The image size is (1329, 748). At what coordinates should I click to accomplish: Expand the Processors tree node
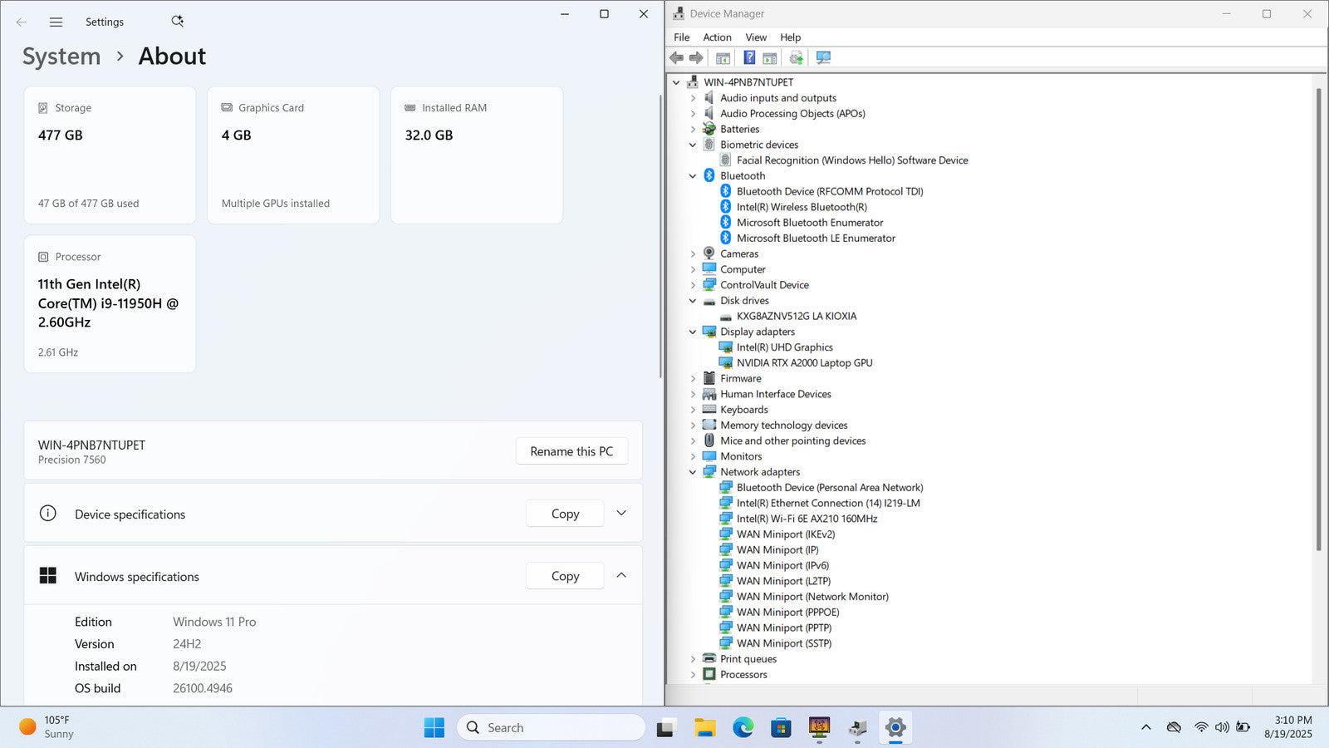(693, 675)
